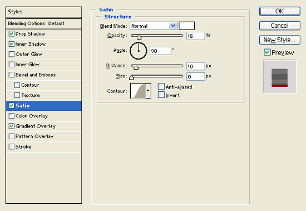Turn on Anti-aliased contour option
This screenshot has width=306, height=211.
[161, 86]
